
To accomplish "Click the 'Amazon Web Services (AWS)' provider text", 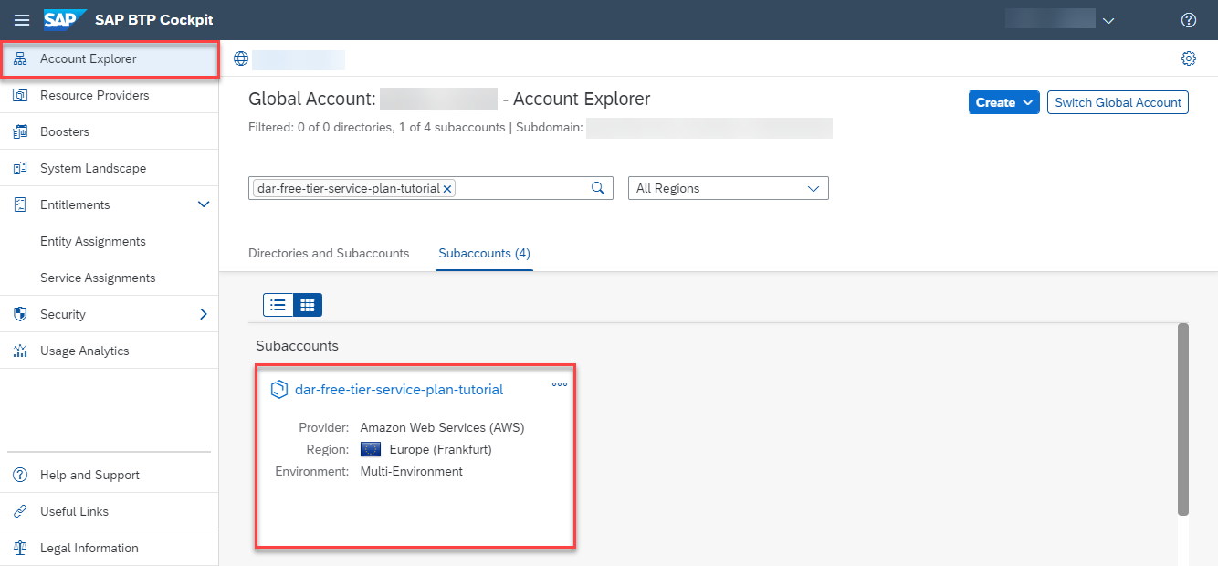I will point(443,427).
